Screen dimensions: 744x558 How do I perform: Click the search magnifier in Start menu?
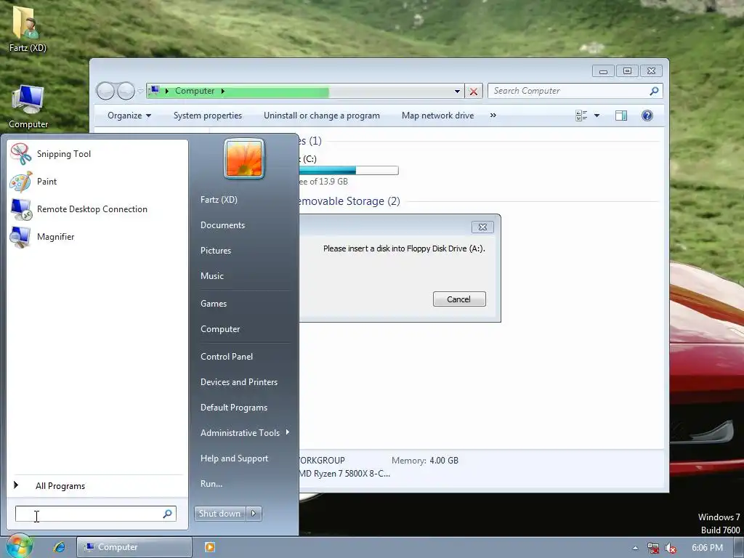click(168, 514)
